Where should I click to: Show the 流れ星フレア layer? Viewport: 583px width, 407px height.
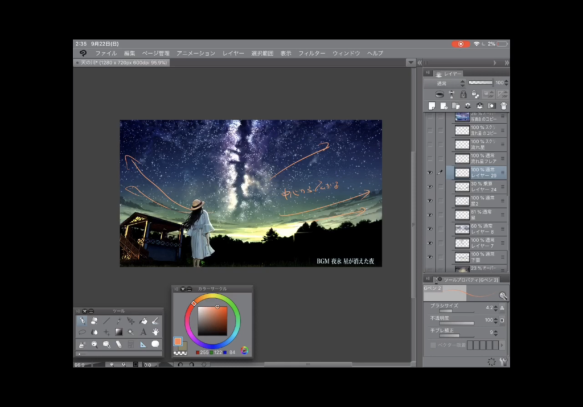(x=430, y=159)
